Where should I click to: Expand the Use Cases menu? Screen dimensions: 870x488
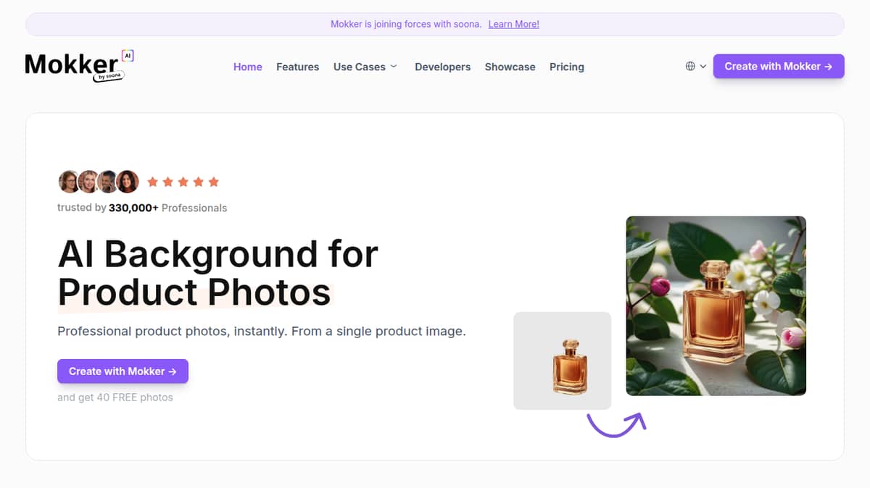pos(365,67)
